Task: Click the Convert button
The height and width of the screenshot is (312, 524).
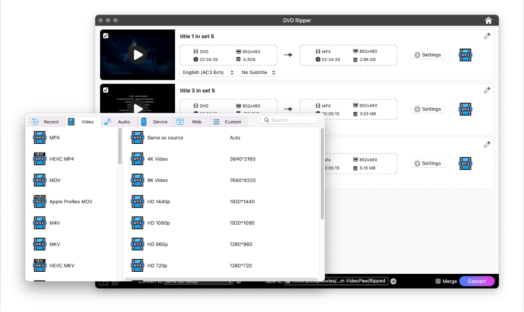Action: [x=477, y=281]
